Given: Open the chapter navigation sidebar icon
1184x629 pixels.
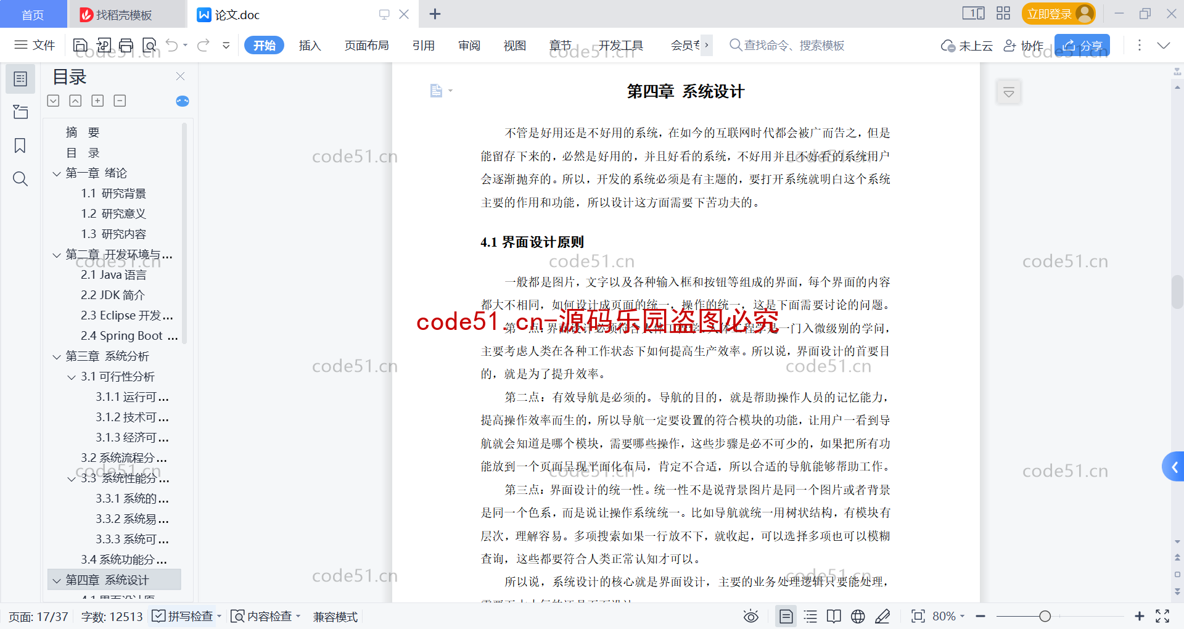Looking at the screenshot, I should coord(20,112).
